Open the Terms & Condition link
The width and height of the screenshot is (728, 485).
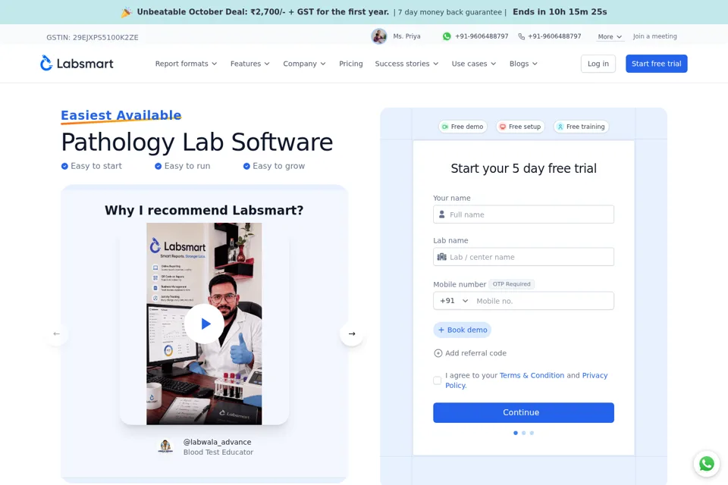click(x=532, y=375)
